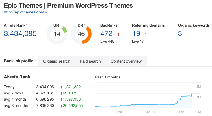The image size is (212, 116).
Task: Open the Content overview tab
Action: [x=126, y=61]
